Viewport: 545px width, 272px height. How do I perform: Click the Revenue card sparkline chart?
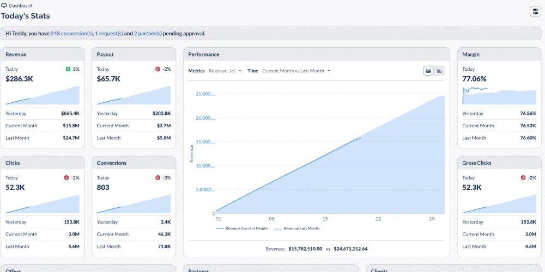(x=43, y=96)
